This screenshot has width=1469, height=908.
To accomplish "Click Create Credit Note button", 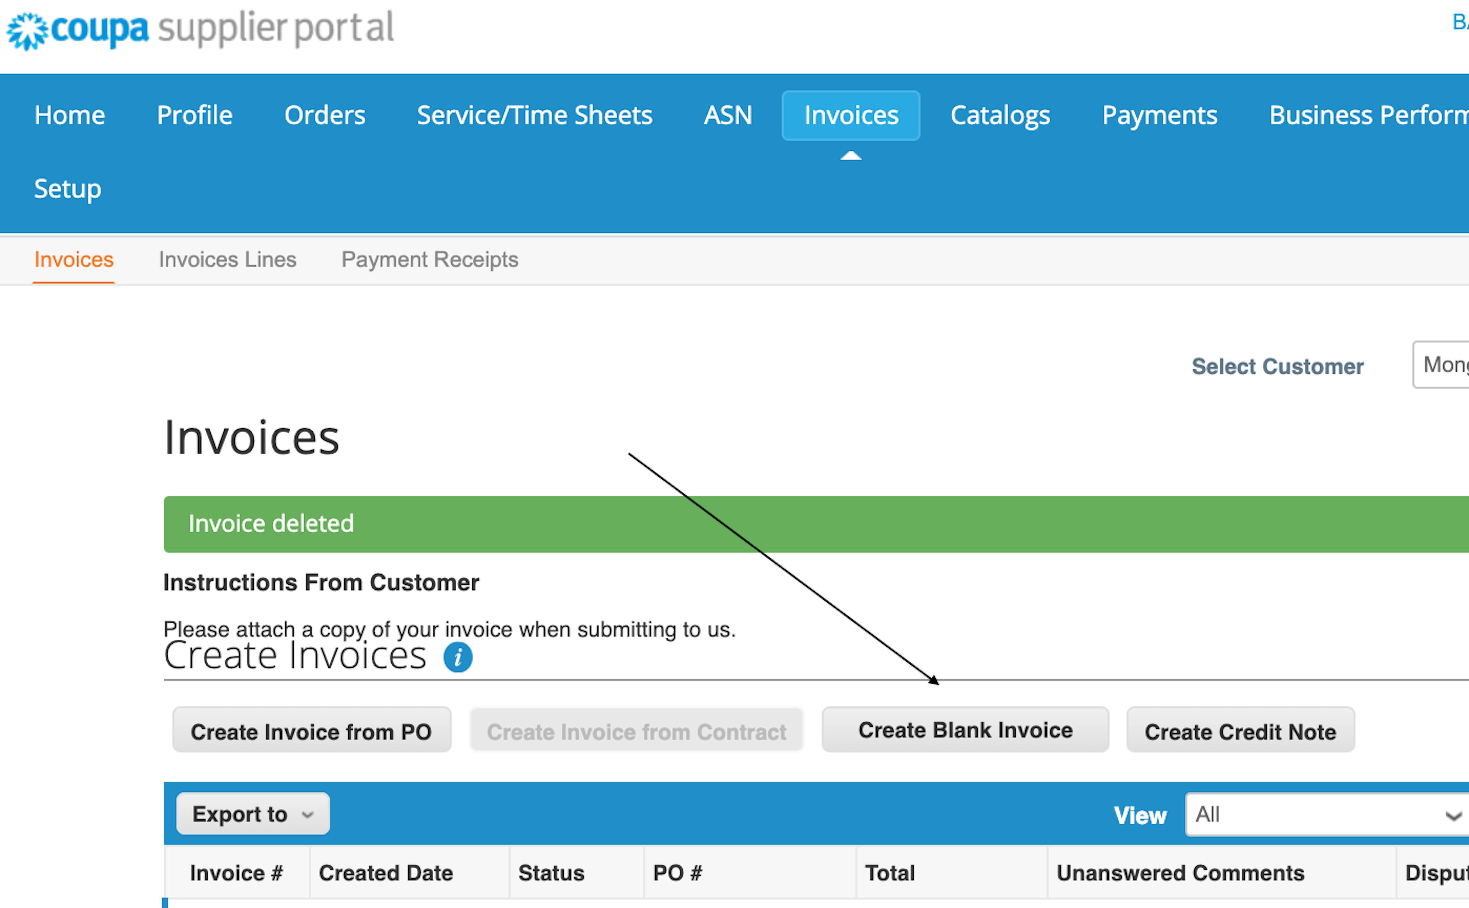I will (x=1240, y=731).
